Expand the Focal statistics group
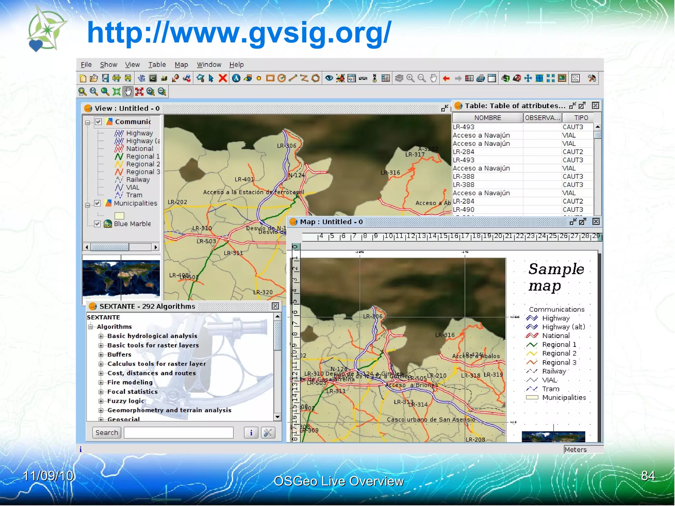Viewport: 675px width, 506px height. coord(101,392)
